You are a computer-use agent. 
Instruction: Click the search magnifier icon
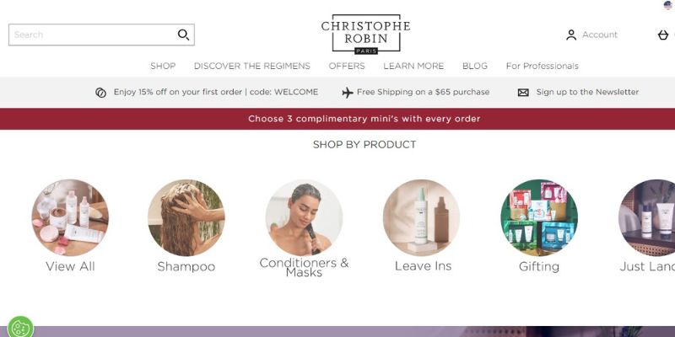coord(184,35)
